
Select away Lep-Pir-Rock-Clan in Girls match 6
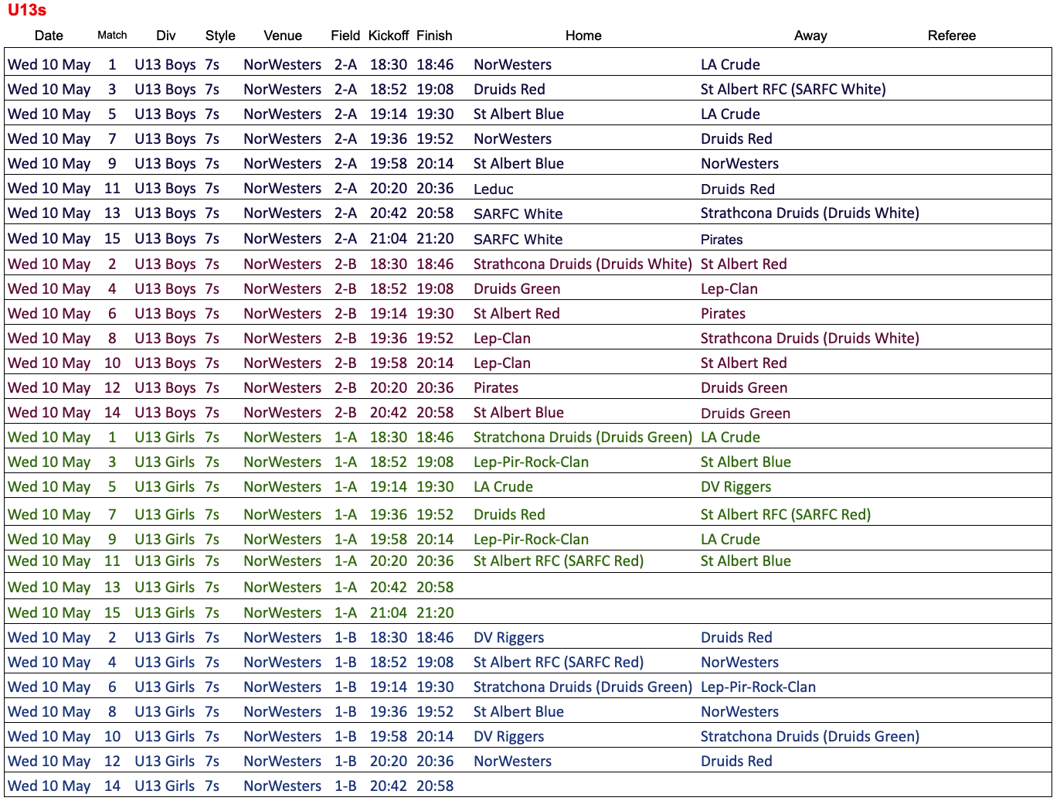coord(758,687)
